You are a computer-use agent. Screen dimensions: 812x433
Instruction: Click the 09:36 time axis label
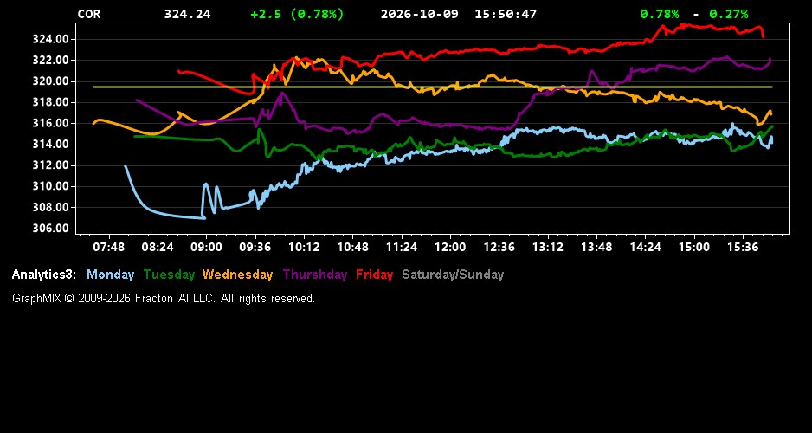(255, 248)
